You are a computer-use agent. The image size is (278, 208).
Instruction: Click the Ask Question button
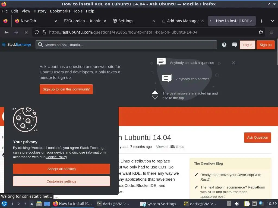[257, 138]
